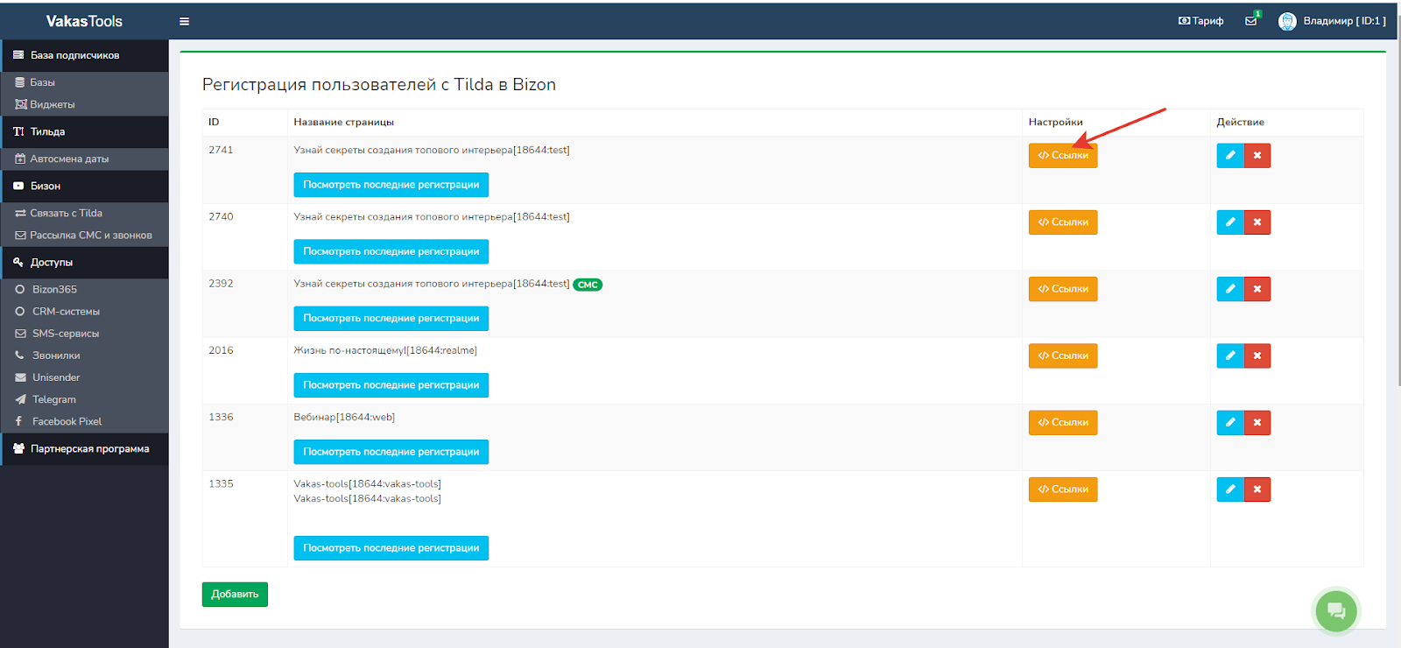Screen dimensions: 1401x648
Task: Edit the row with ID 2016
Action: pos(1229,356)
